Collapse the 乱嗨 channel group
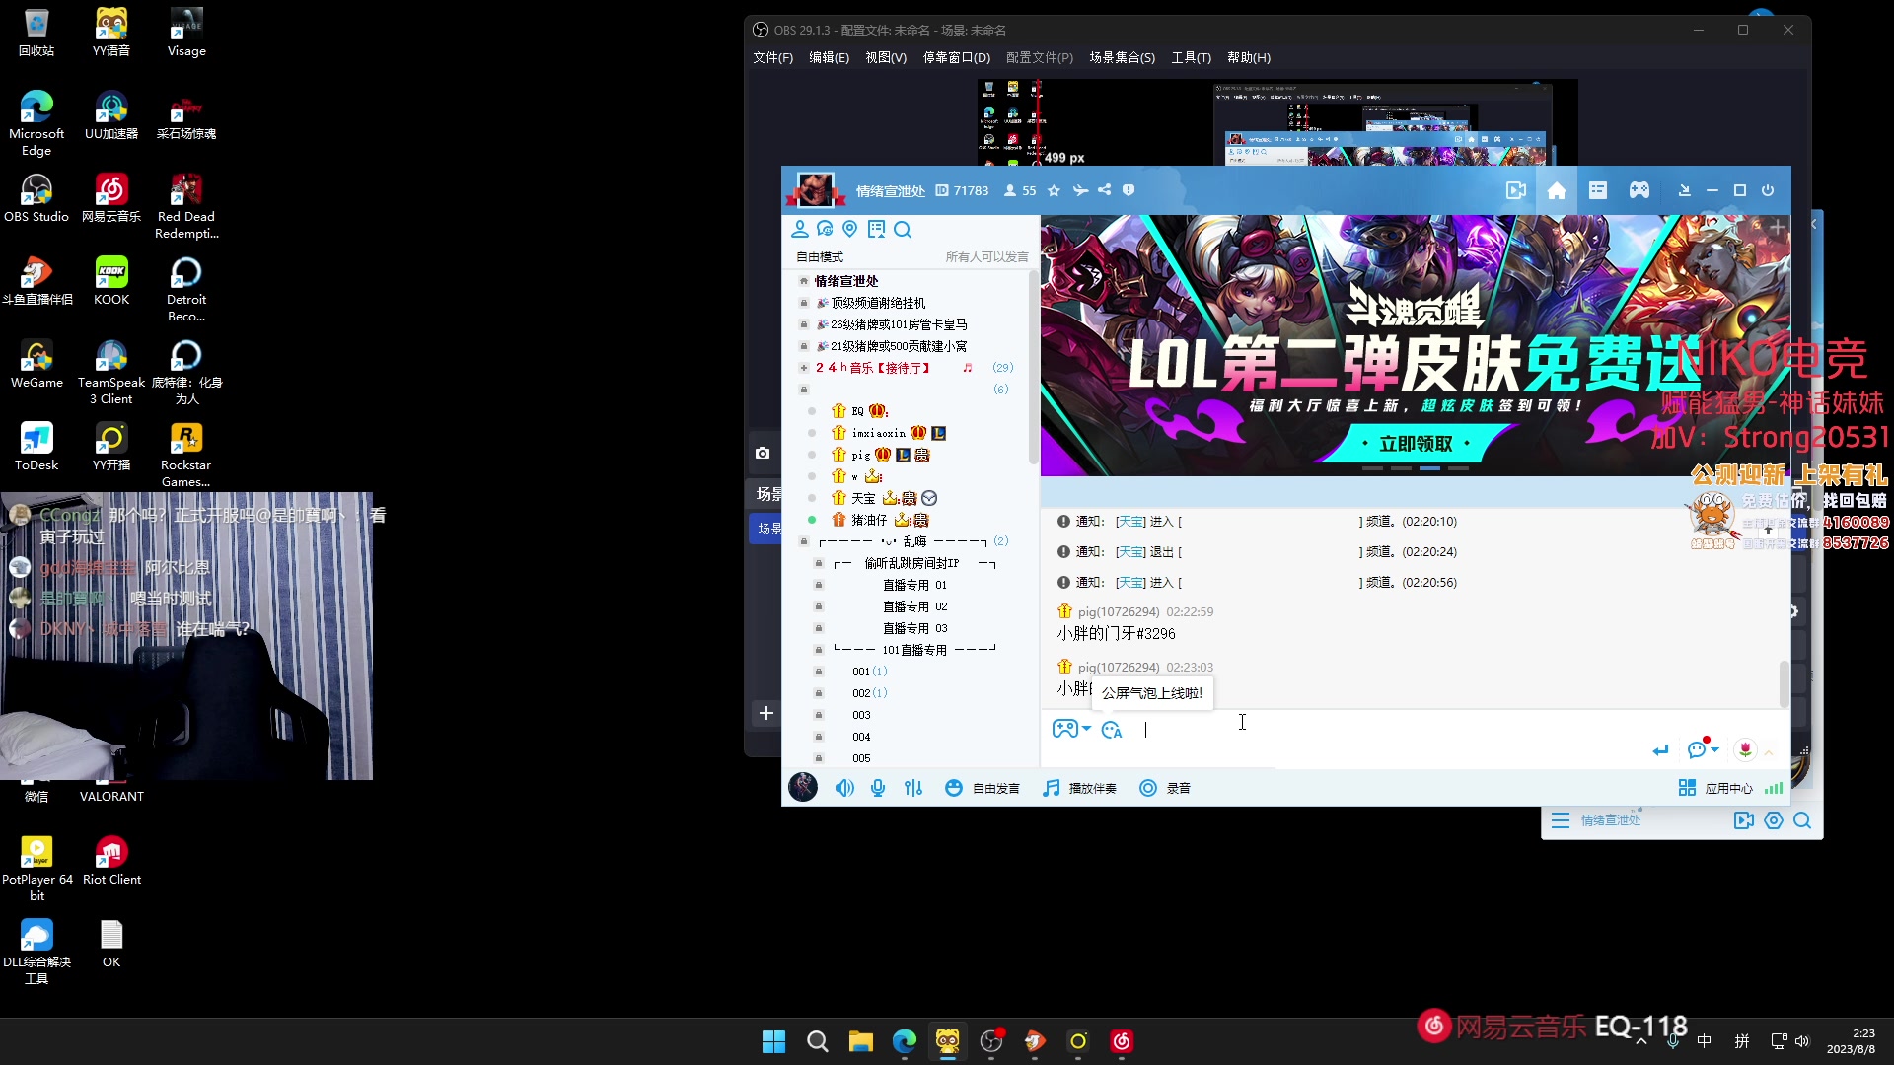Viewport: 1894px width, 1065px height. 804,541
